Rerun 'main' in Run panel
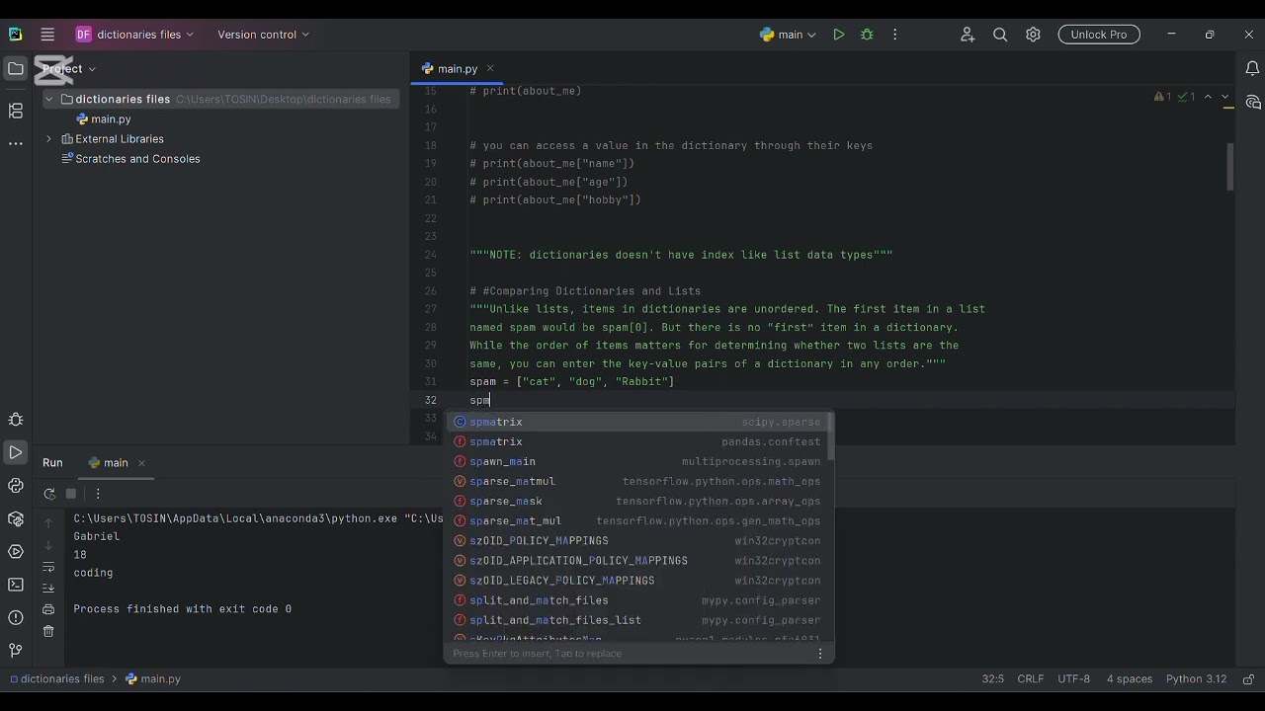Screen dimensions: 1265x711 coord(49,494)
